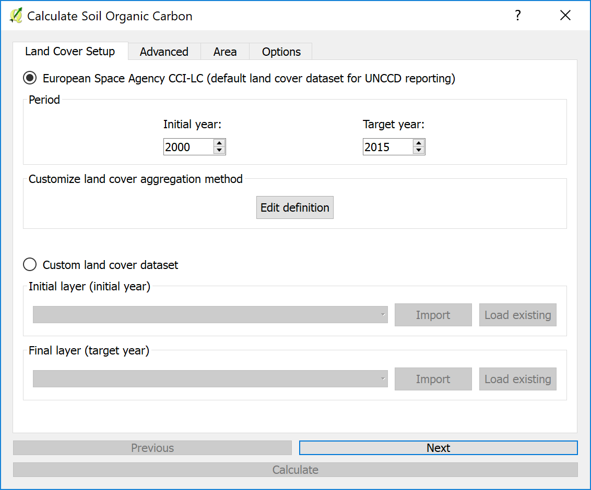Increase the Target year with up arrow
The image size is (591, 490).
tap(418, 143)
